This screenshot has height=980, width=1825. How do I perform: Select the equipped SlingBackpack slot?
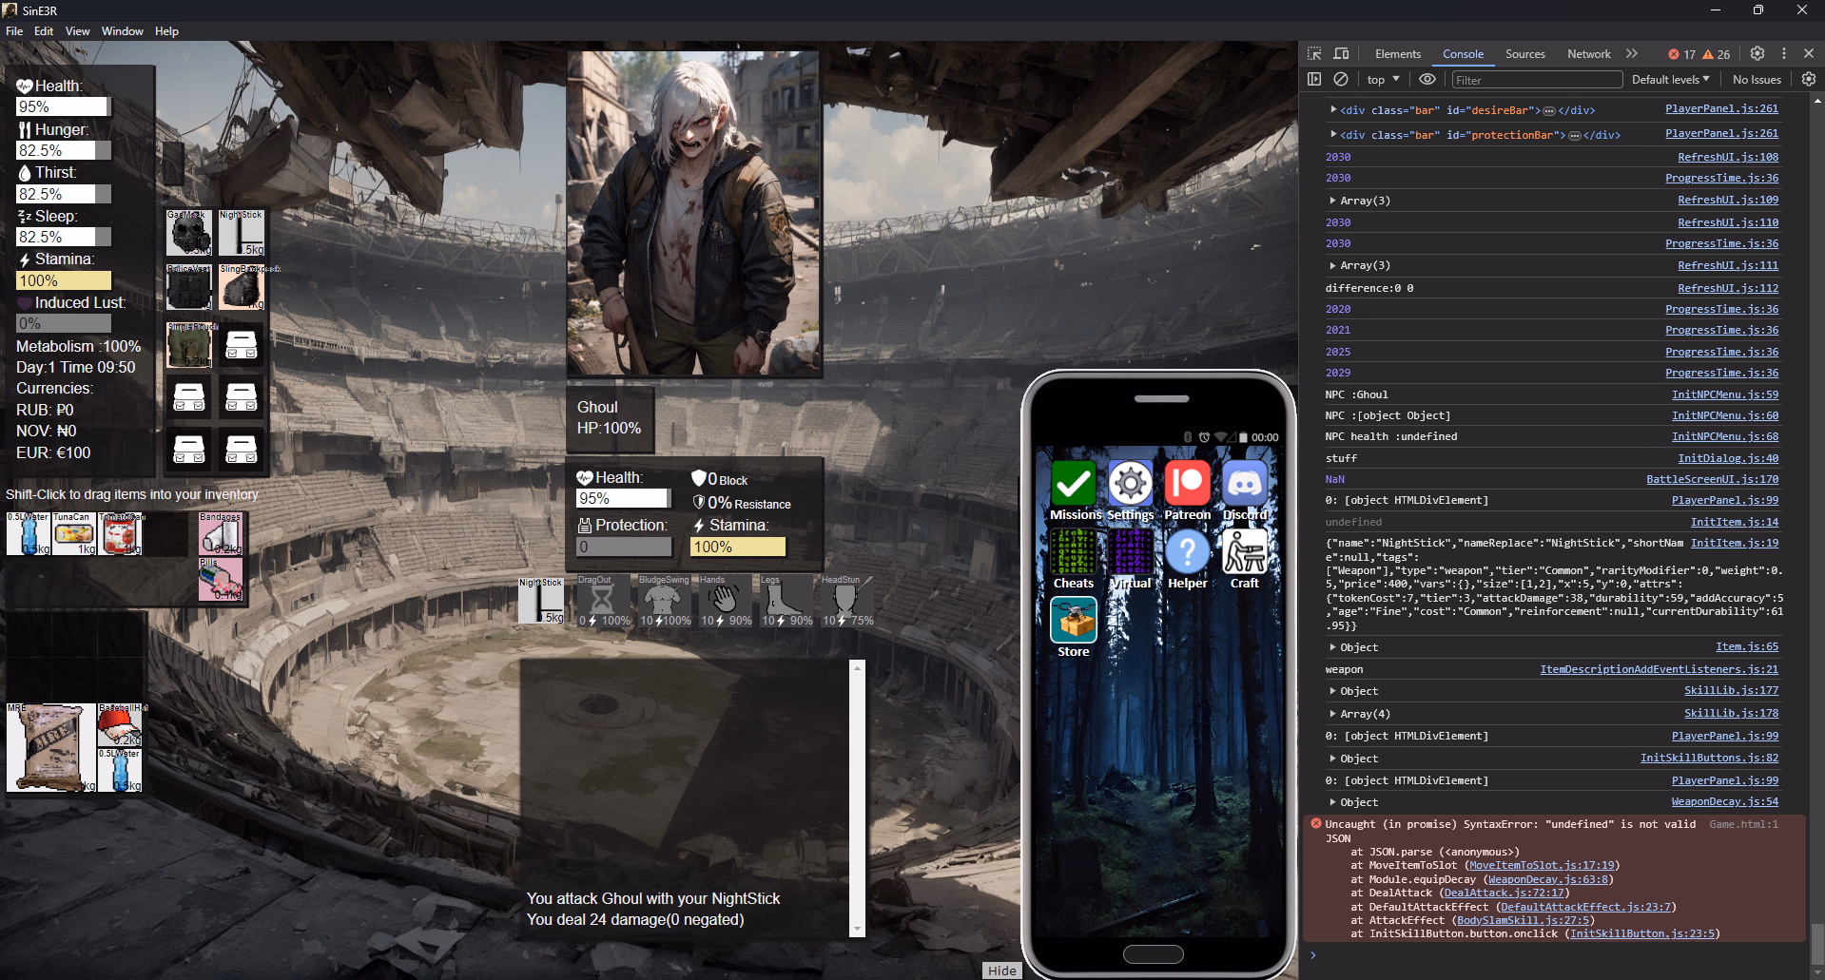[x=242, y=287]
